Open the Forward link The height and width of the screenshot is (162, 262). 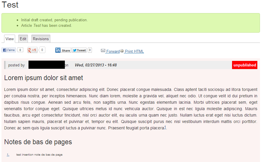point(113,51)
